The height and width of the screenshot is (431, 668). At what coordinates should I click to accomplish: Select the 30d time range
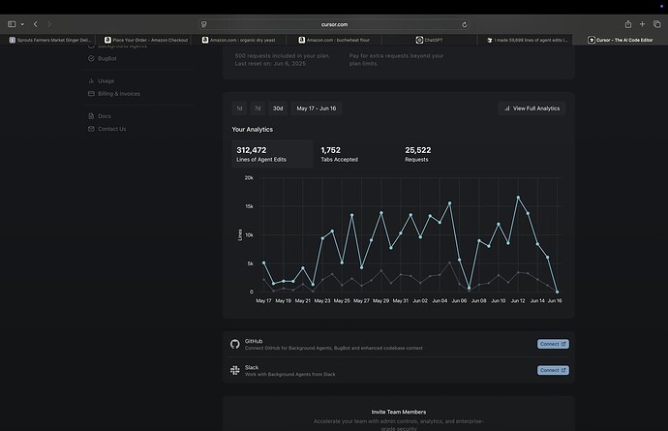(x=278, y=108)
